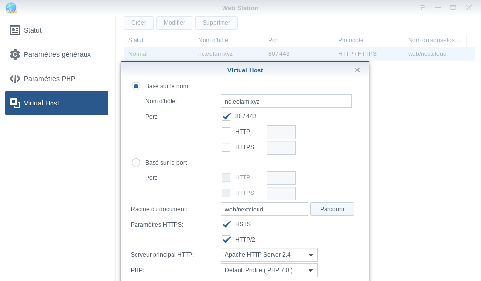The width and height of the screenshot is (481, 281).
Task: Click the Racine du document field
Action: 264,209
